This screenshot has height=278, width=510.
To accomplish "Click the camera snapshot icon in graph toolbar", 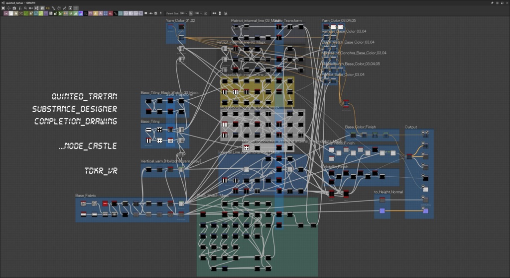I will point(14,8).
